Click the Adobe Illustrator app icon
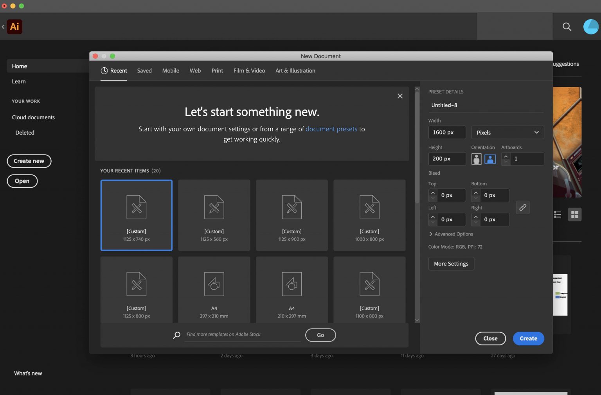This screenshot has height=395, width=601. (14, 27)
